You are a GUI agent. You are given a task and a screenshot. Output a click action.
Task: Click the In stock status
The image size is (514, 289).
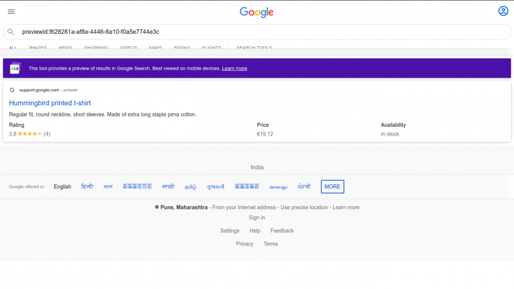390,134
